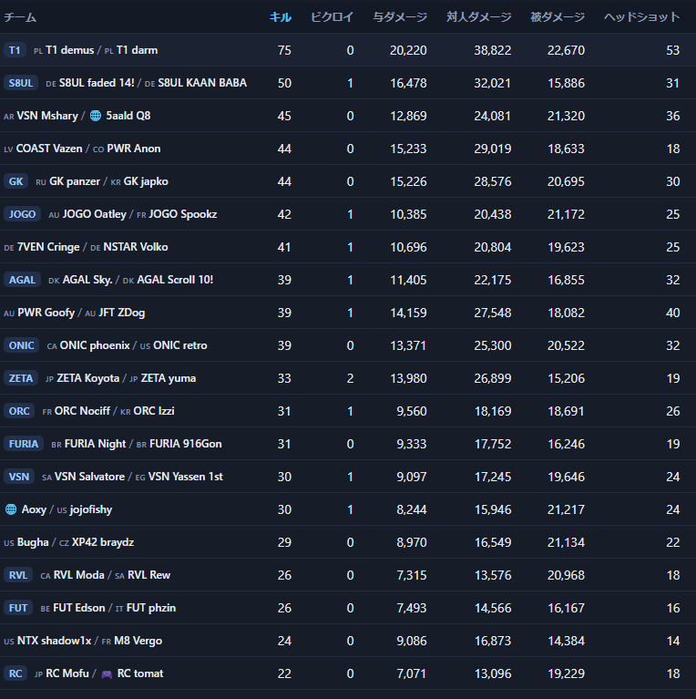Viewport: 696px width, 699px height.
Task: Open player NSTAR Volko
Action: click(x=136, y=247)
